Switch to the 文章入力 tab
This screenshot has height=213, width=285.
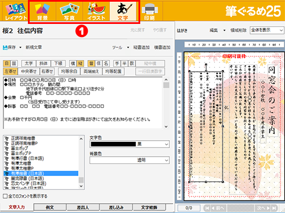click(x=17, y=207)
